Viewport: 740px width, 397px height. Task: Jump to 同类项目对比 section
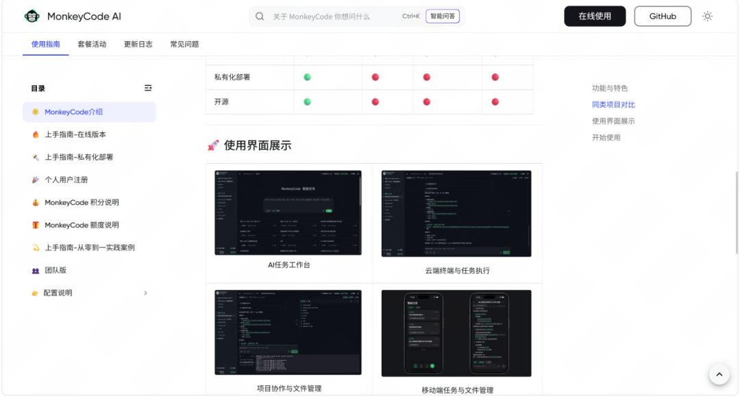coord(613,105)
